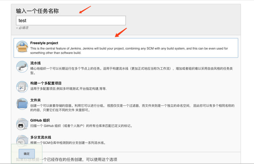Click the 确定 confirm button

click(27, 154)
